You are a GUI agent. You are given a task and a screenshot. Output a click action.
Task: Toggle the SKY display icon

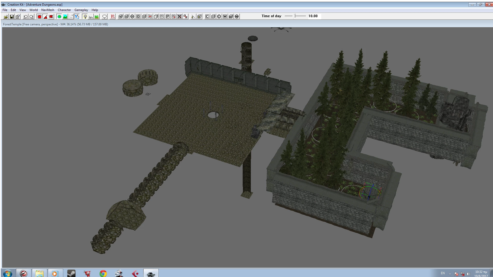pos(91,17)
